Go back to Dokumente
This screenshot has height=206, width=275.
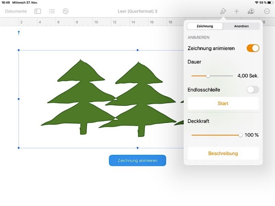pos(16,12)
